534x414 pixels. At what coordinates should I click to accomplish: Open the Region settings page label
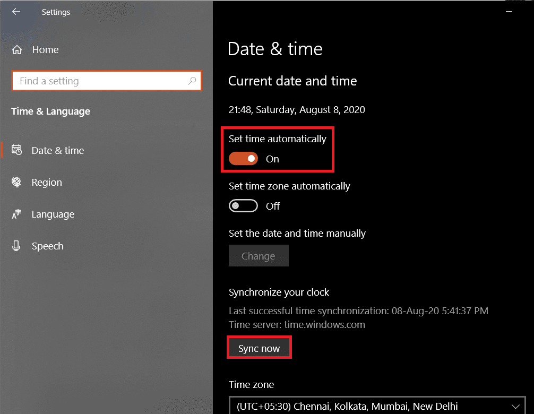[x=47, y=182]
